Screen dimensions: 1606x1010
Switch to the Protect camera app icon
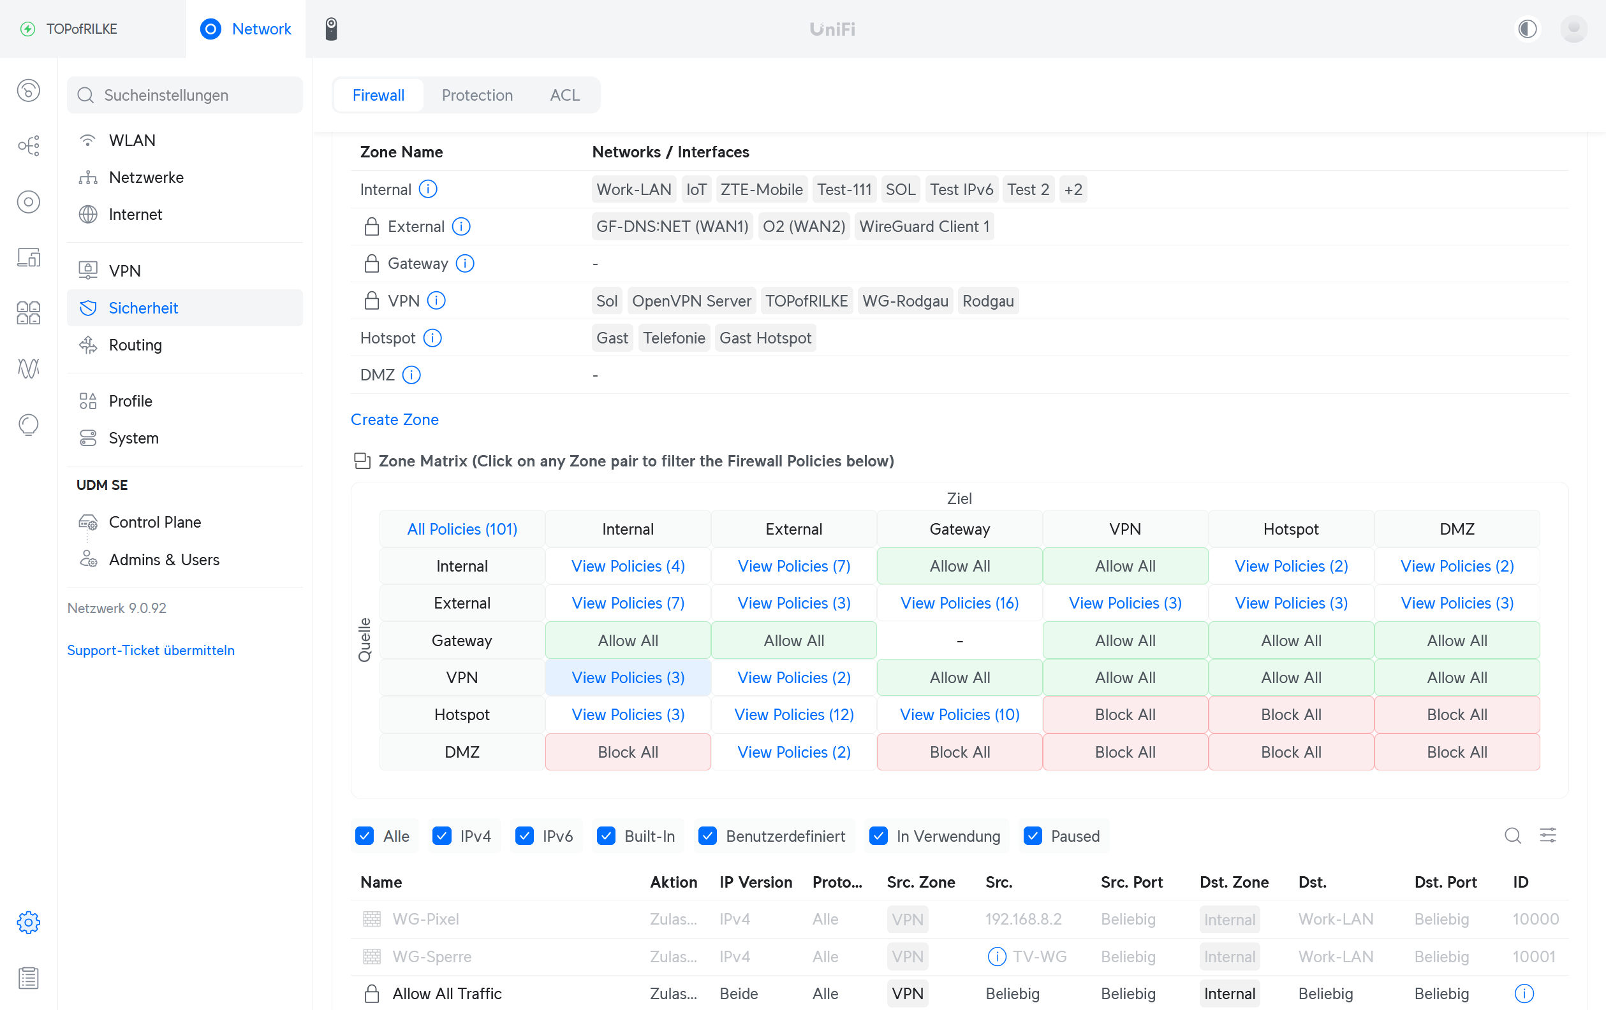coord(332,29)
